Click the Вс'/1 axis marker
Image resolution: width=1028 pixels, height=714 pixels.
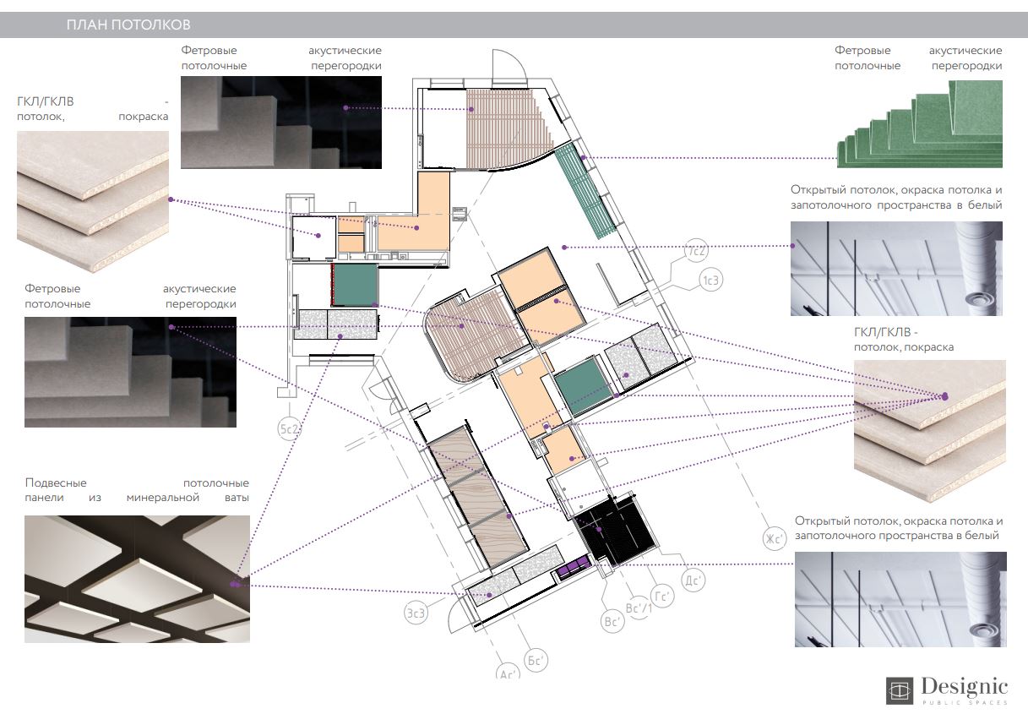click(x=638, y=609)
